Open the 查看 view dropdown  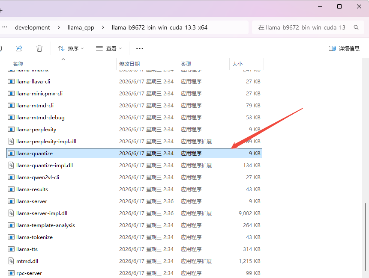pyautogui.click(x=109, y=49)
